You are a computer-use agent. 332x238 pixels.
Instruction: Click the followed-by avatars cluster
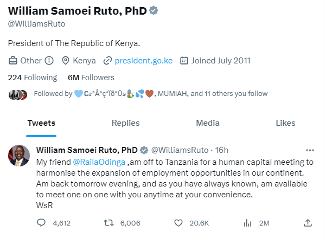point(18,94)
